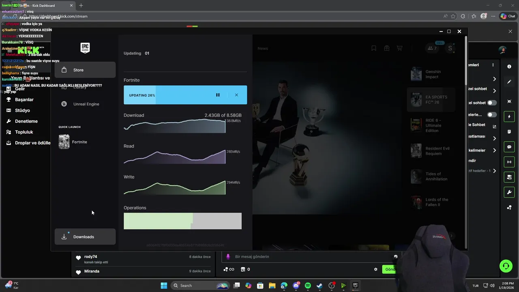Open the info icon in Kick right toolbar
The image size is (519, 292).
pos(509,67)
